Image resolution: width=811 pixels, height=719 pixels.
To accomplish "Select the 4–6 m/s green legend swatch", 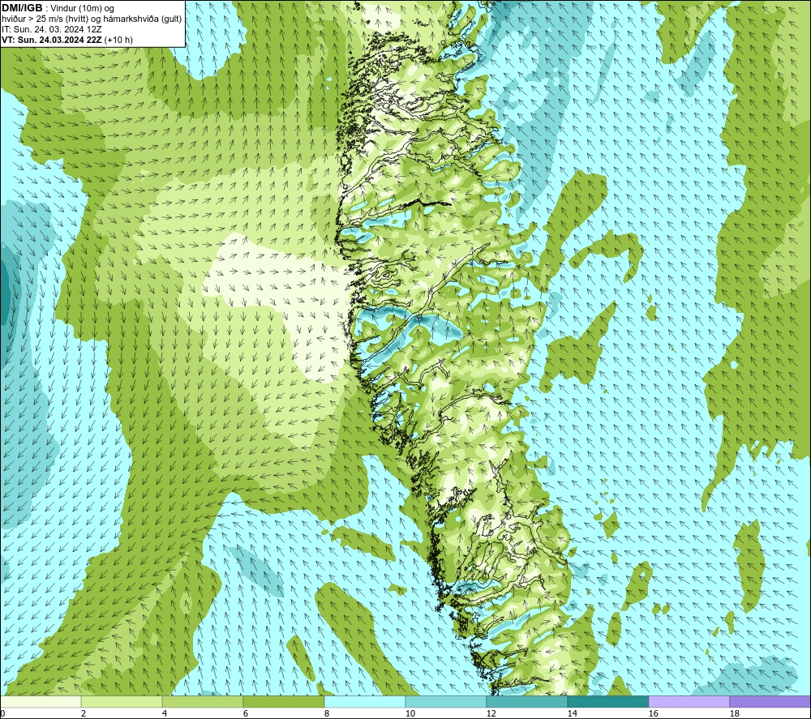I will tap(203, 701).
